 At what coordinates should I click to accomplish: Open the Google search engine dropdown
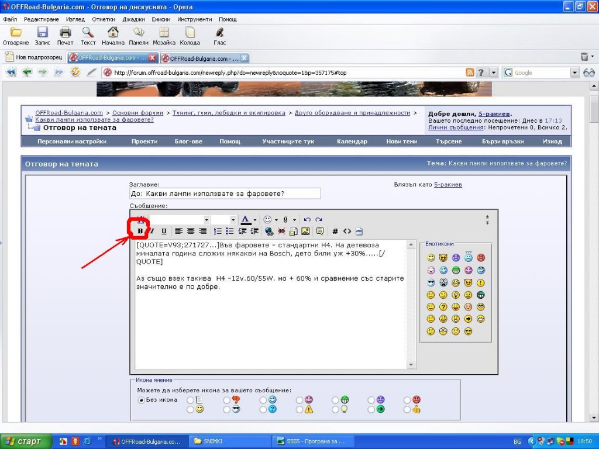(x=574, y=72)
